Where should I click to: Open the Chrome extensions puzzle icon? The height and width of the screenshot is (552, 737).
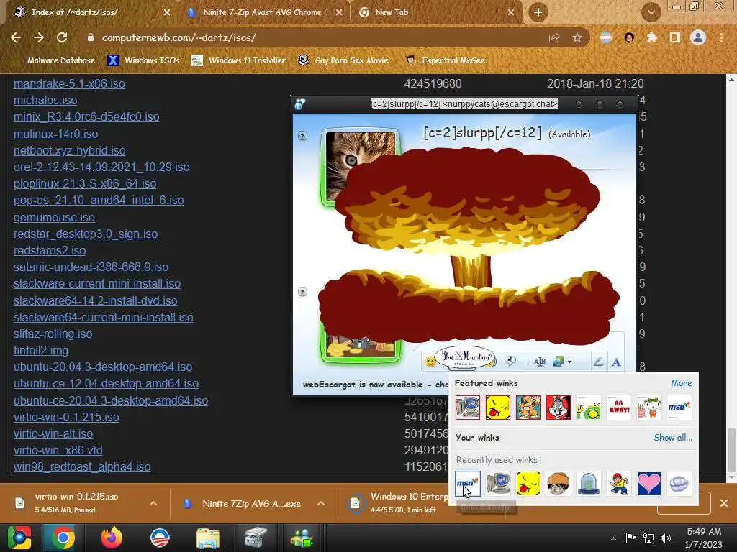tap(651, 37)
